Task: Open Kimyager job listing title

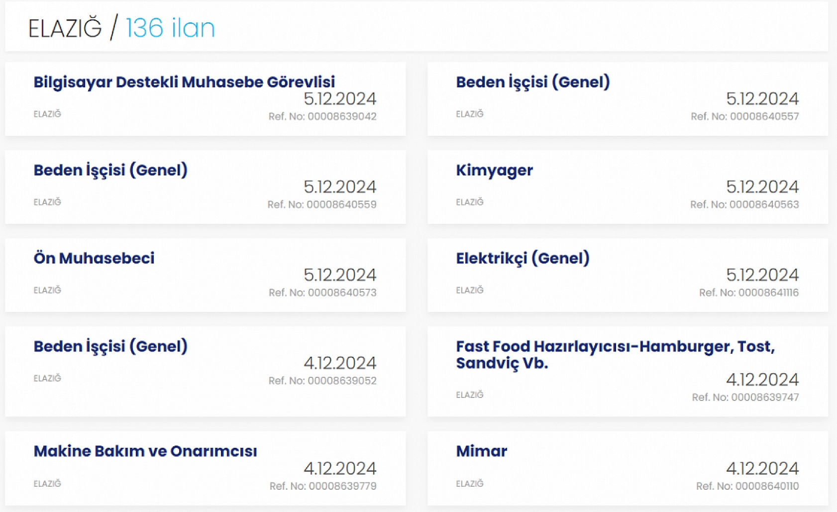Action: pyautogui.click(x=494, y=171)
